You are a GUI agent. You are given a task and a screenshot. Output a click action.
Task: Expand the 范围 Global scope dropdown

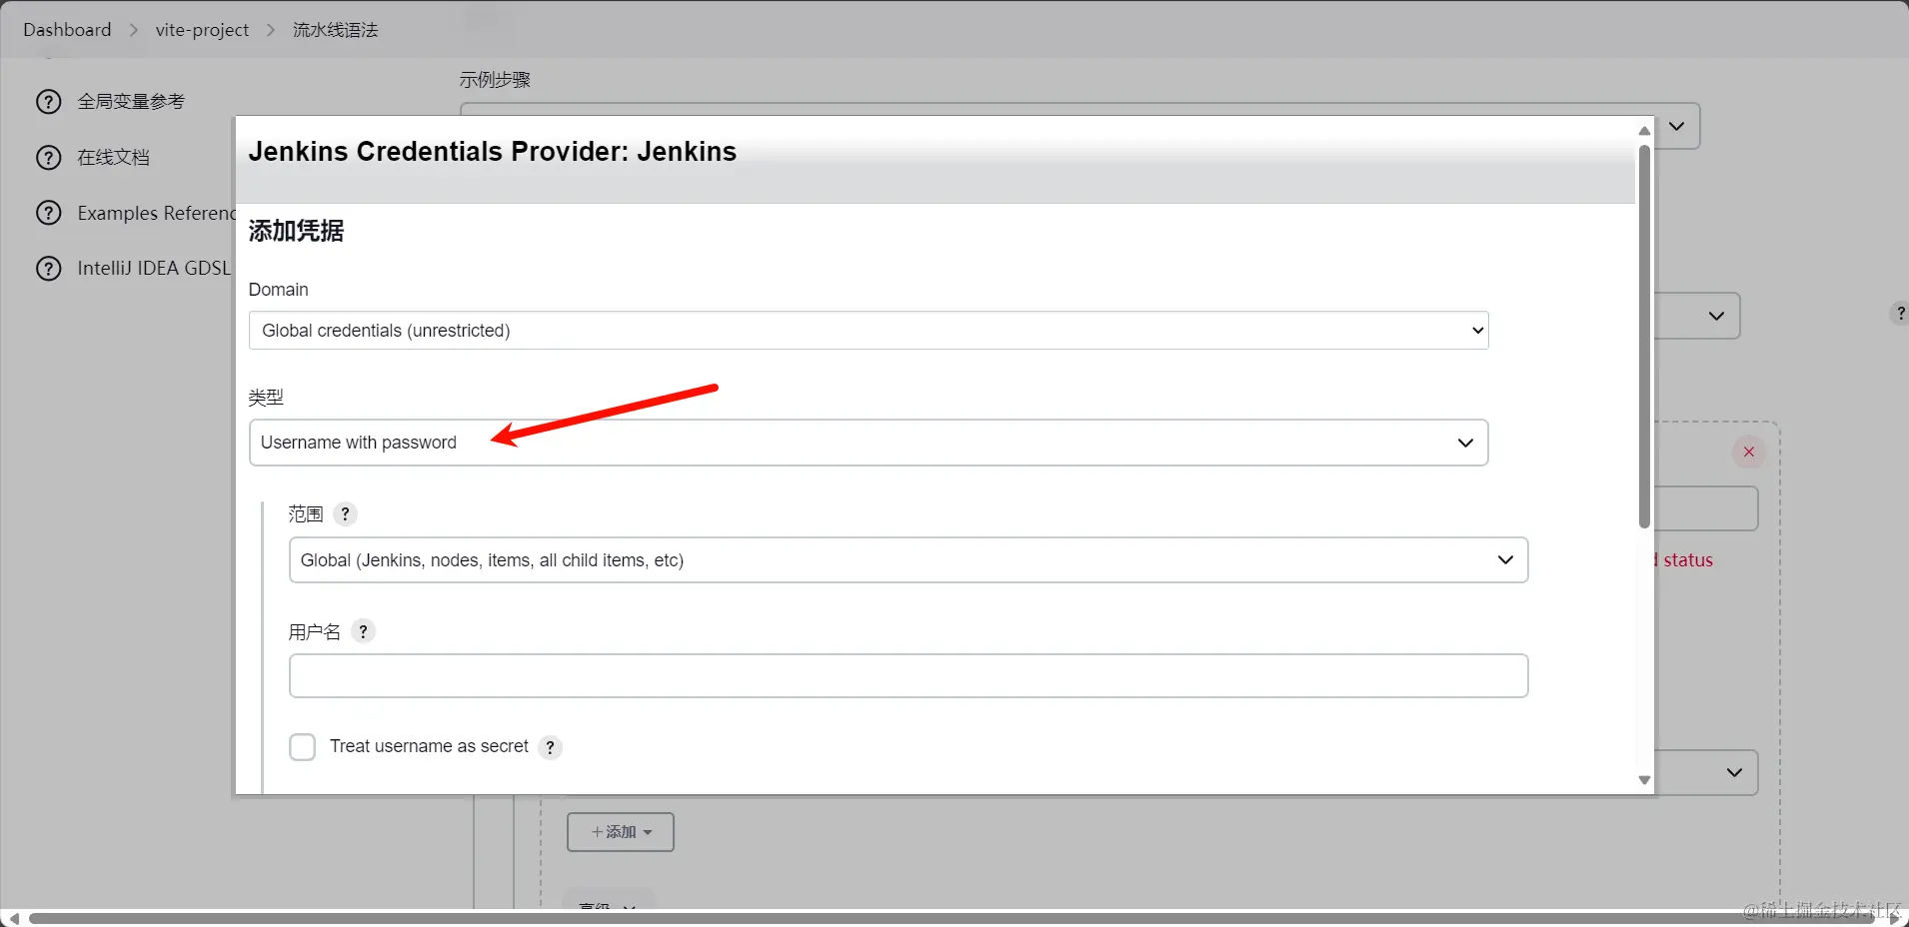point(909,560)
